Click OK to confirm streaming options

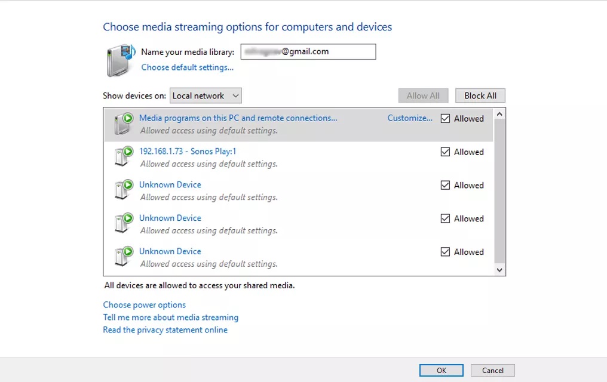click(x=442, y=370)
